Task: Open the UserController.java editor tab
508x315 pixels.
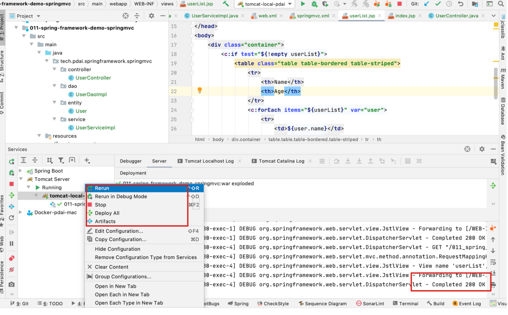Action: [x=456, y=16]
